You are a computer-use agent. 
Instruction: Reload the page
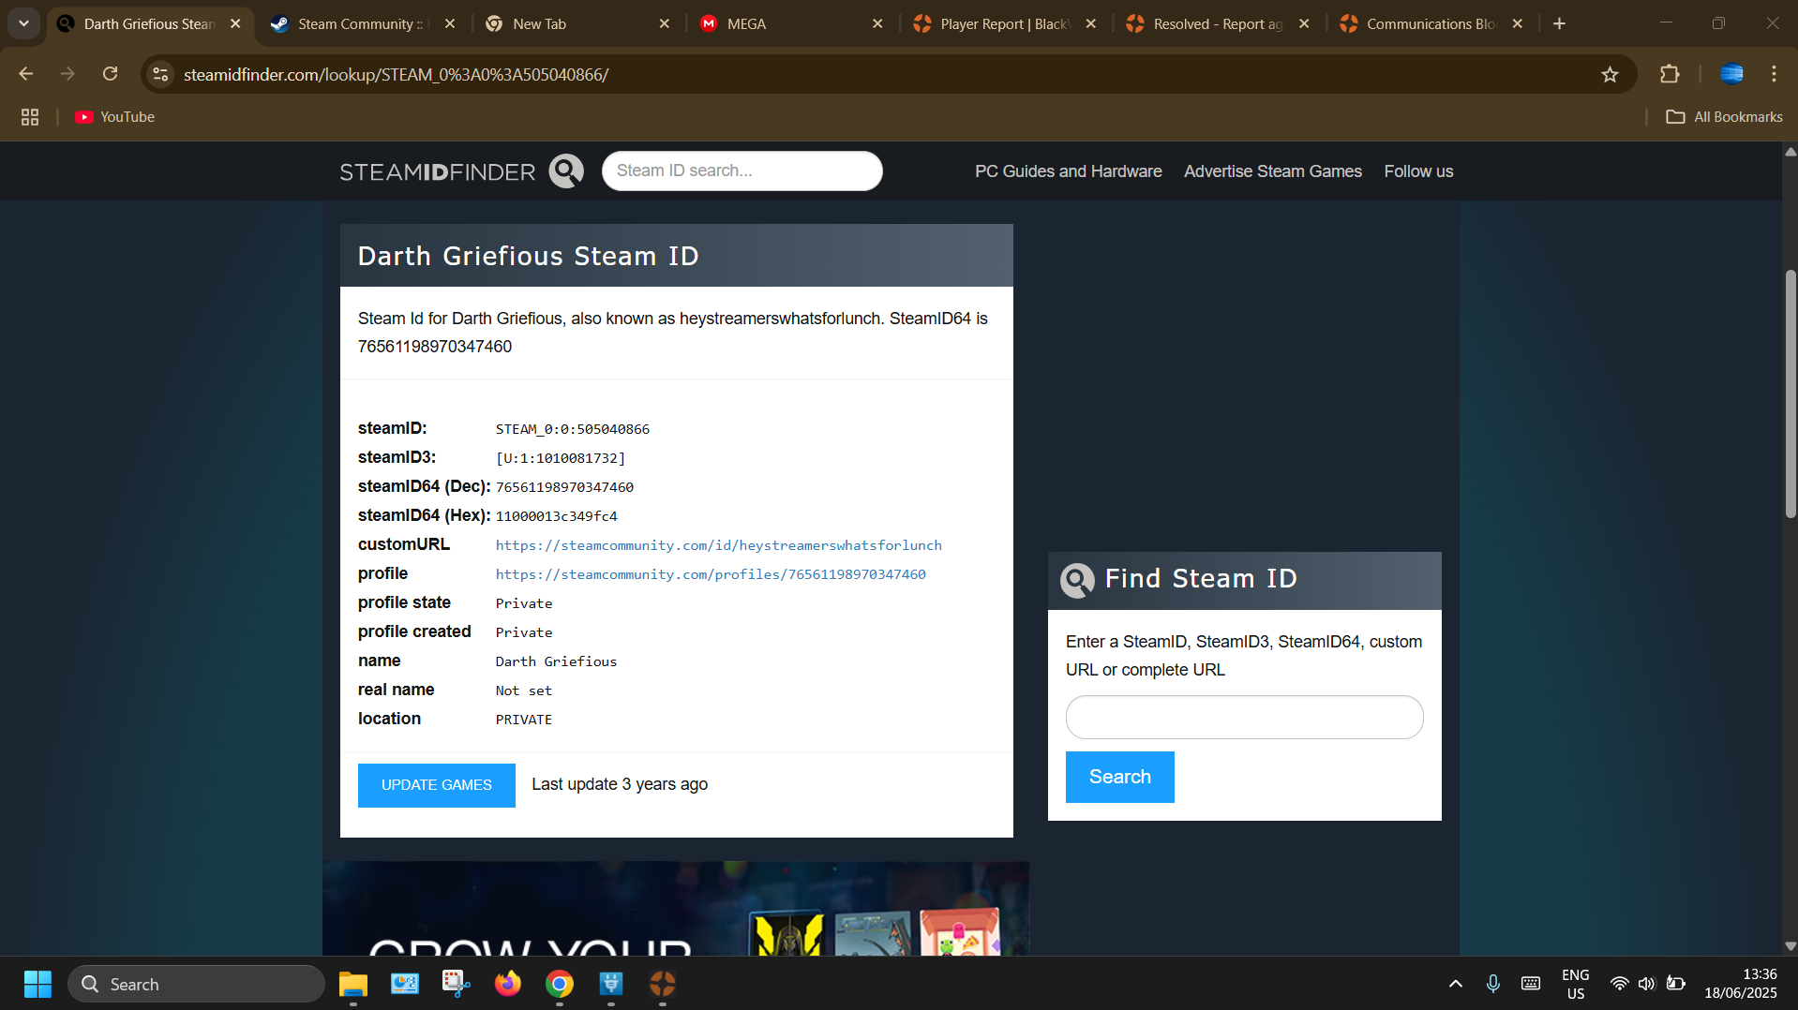pos(110,74)
